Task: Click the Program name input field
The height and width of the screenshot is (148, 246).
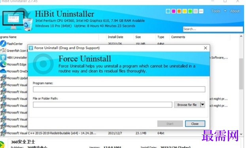Action: pos(119,89)
